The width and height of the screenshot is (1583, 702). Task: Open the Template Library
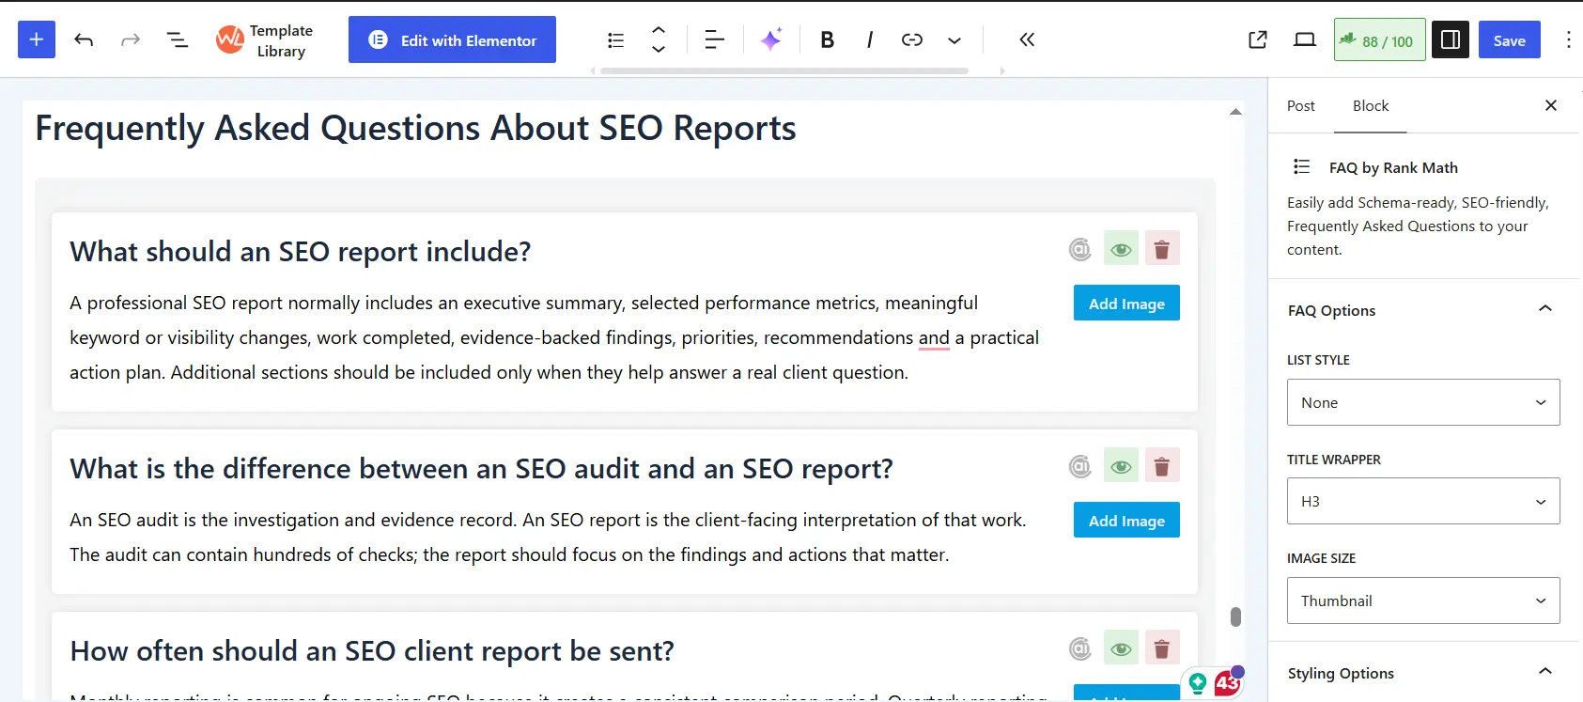pos(264,40)
